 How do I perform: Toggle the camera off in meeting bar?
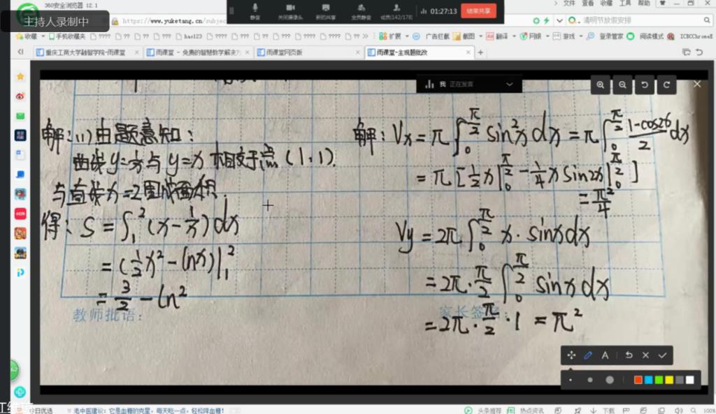(289, 10)
